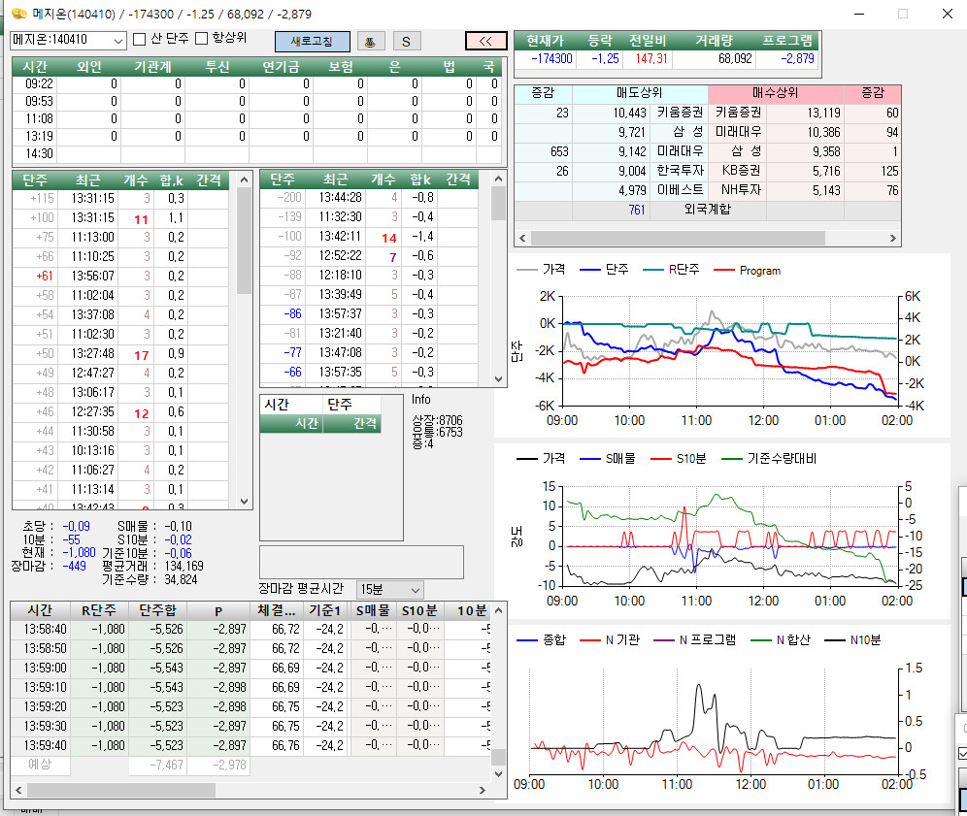Click horizontal scrollbar thumb under broker table
This screenshot has height=816, width=967.
pos(678,238)
